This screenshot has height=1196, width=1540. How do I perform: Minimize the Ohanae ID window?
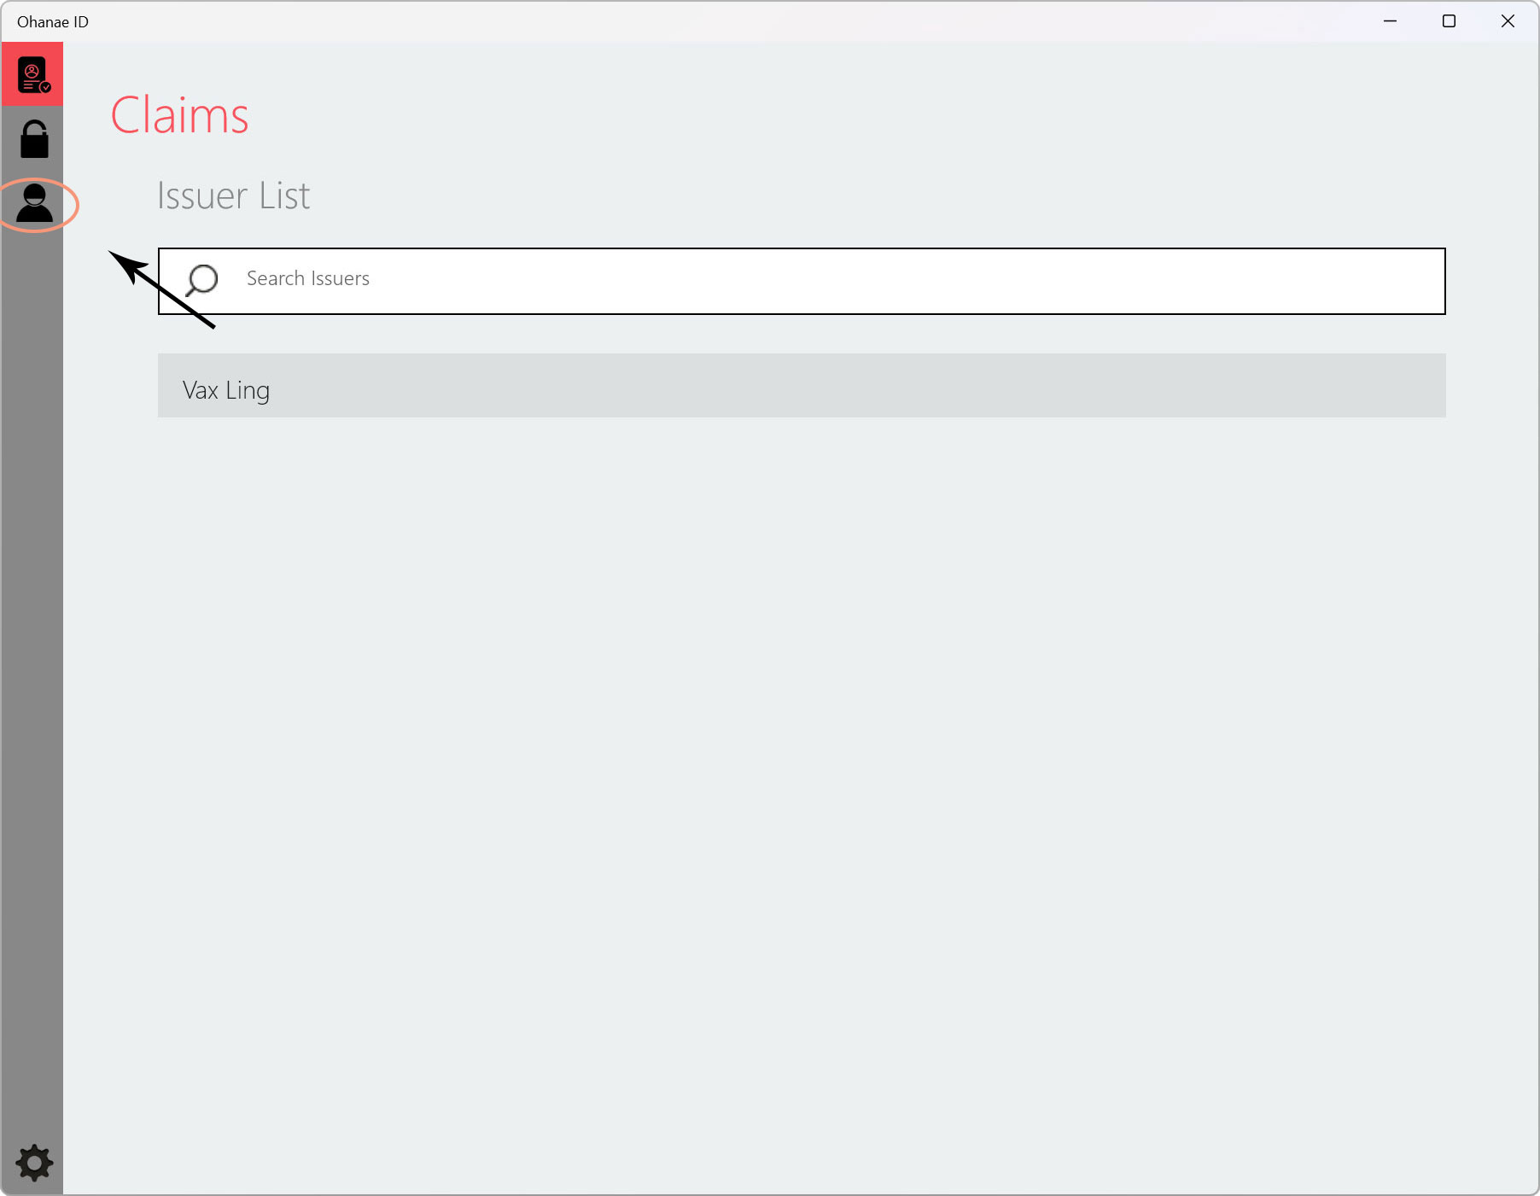[1390, 21]
